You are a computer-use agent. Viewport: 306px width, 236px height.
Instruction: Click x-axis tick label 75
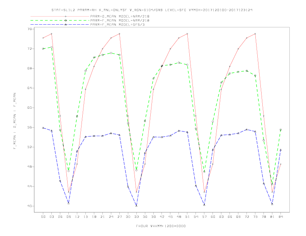pyautogui.click(x=255, y=217)
